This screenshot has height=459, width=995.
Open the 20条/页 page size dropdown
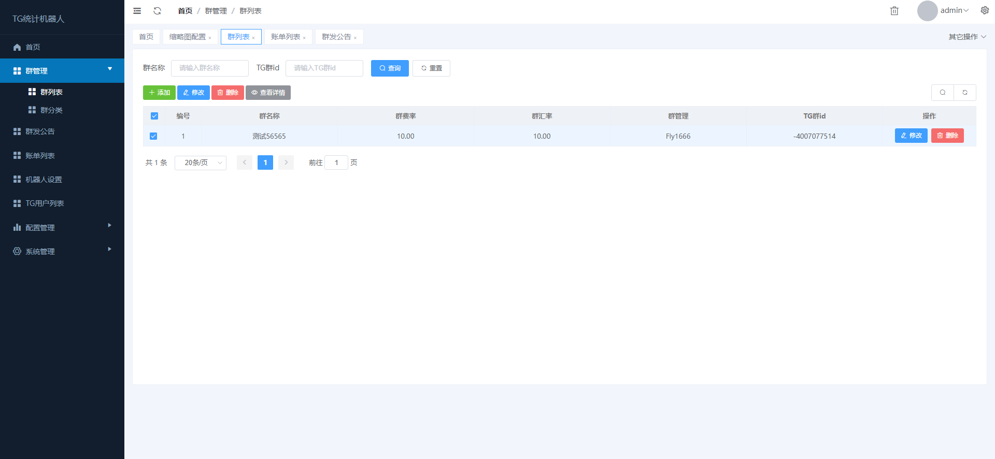click(x=201, y=162)
